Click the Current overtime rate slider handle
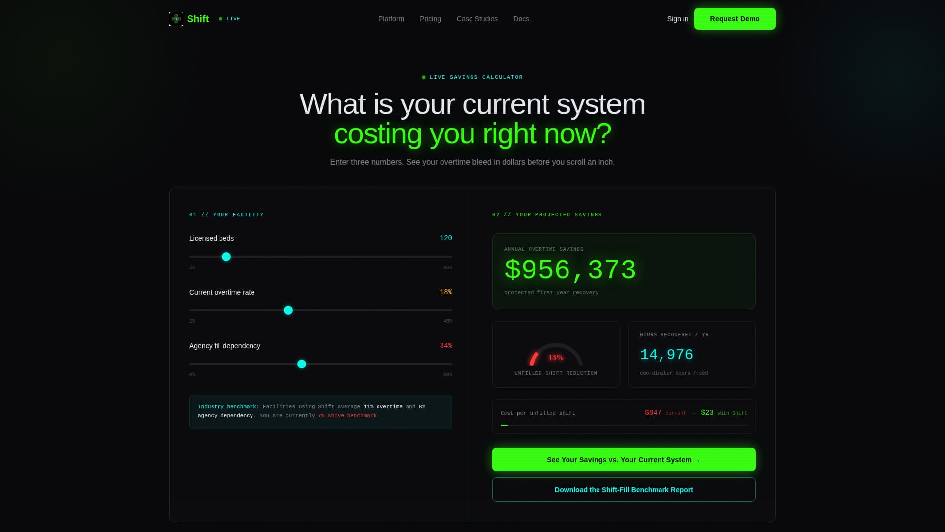945x532 pixels. click(288, 310)
